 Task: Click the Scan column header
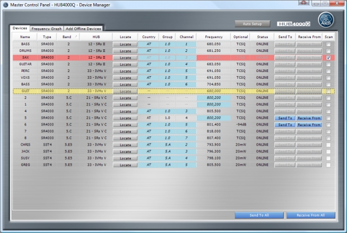(328, 37)
